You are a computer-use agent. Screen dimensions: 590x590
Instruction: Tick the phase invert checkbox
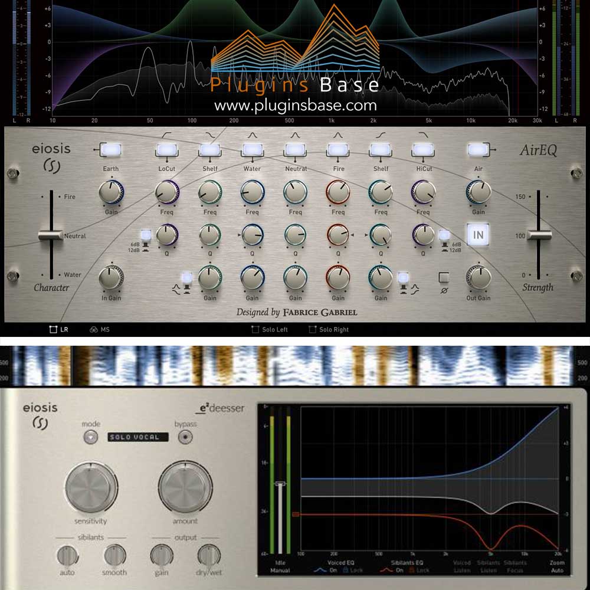444,277
